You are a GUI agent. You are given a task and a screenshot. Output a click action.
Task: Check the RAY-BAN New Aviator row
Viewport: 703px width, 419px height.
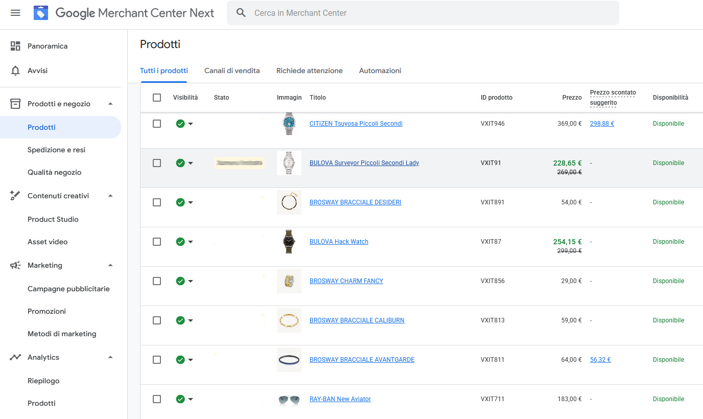click(157, 399)
